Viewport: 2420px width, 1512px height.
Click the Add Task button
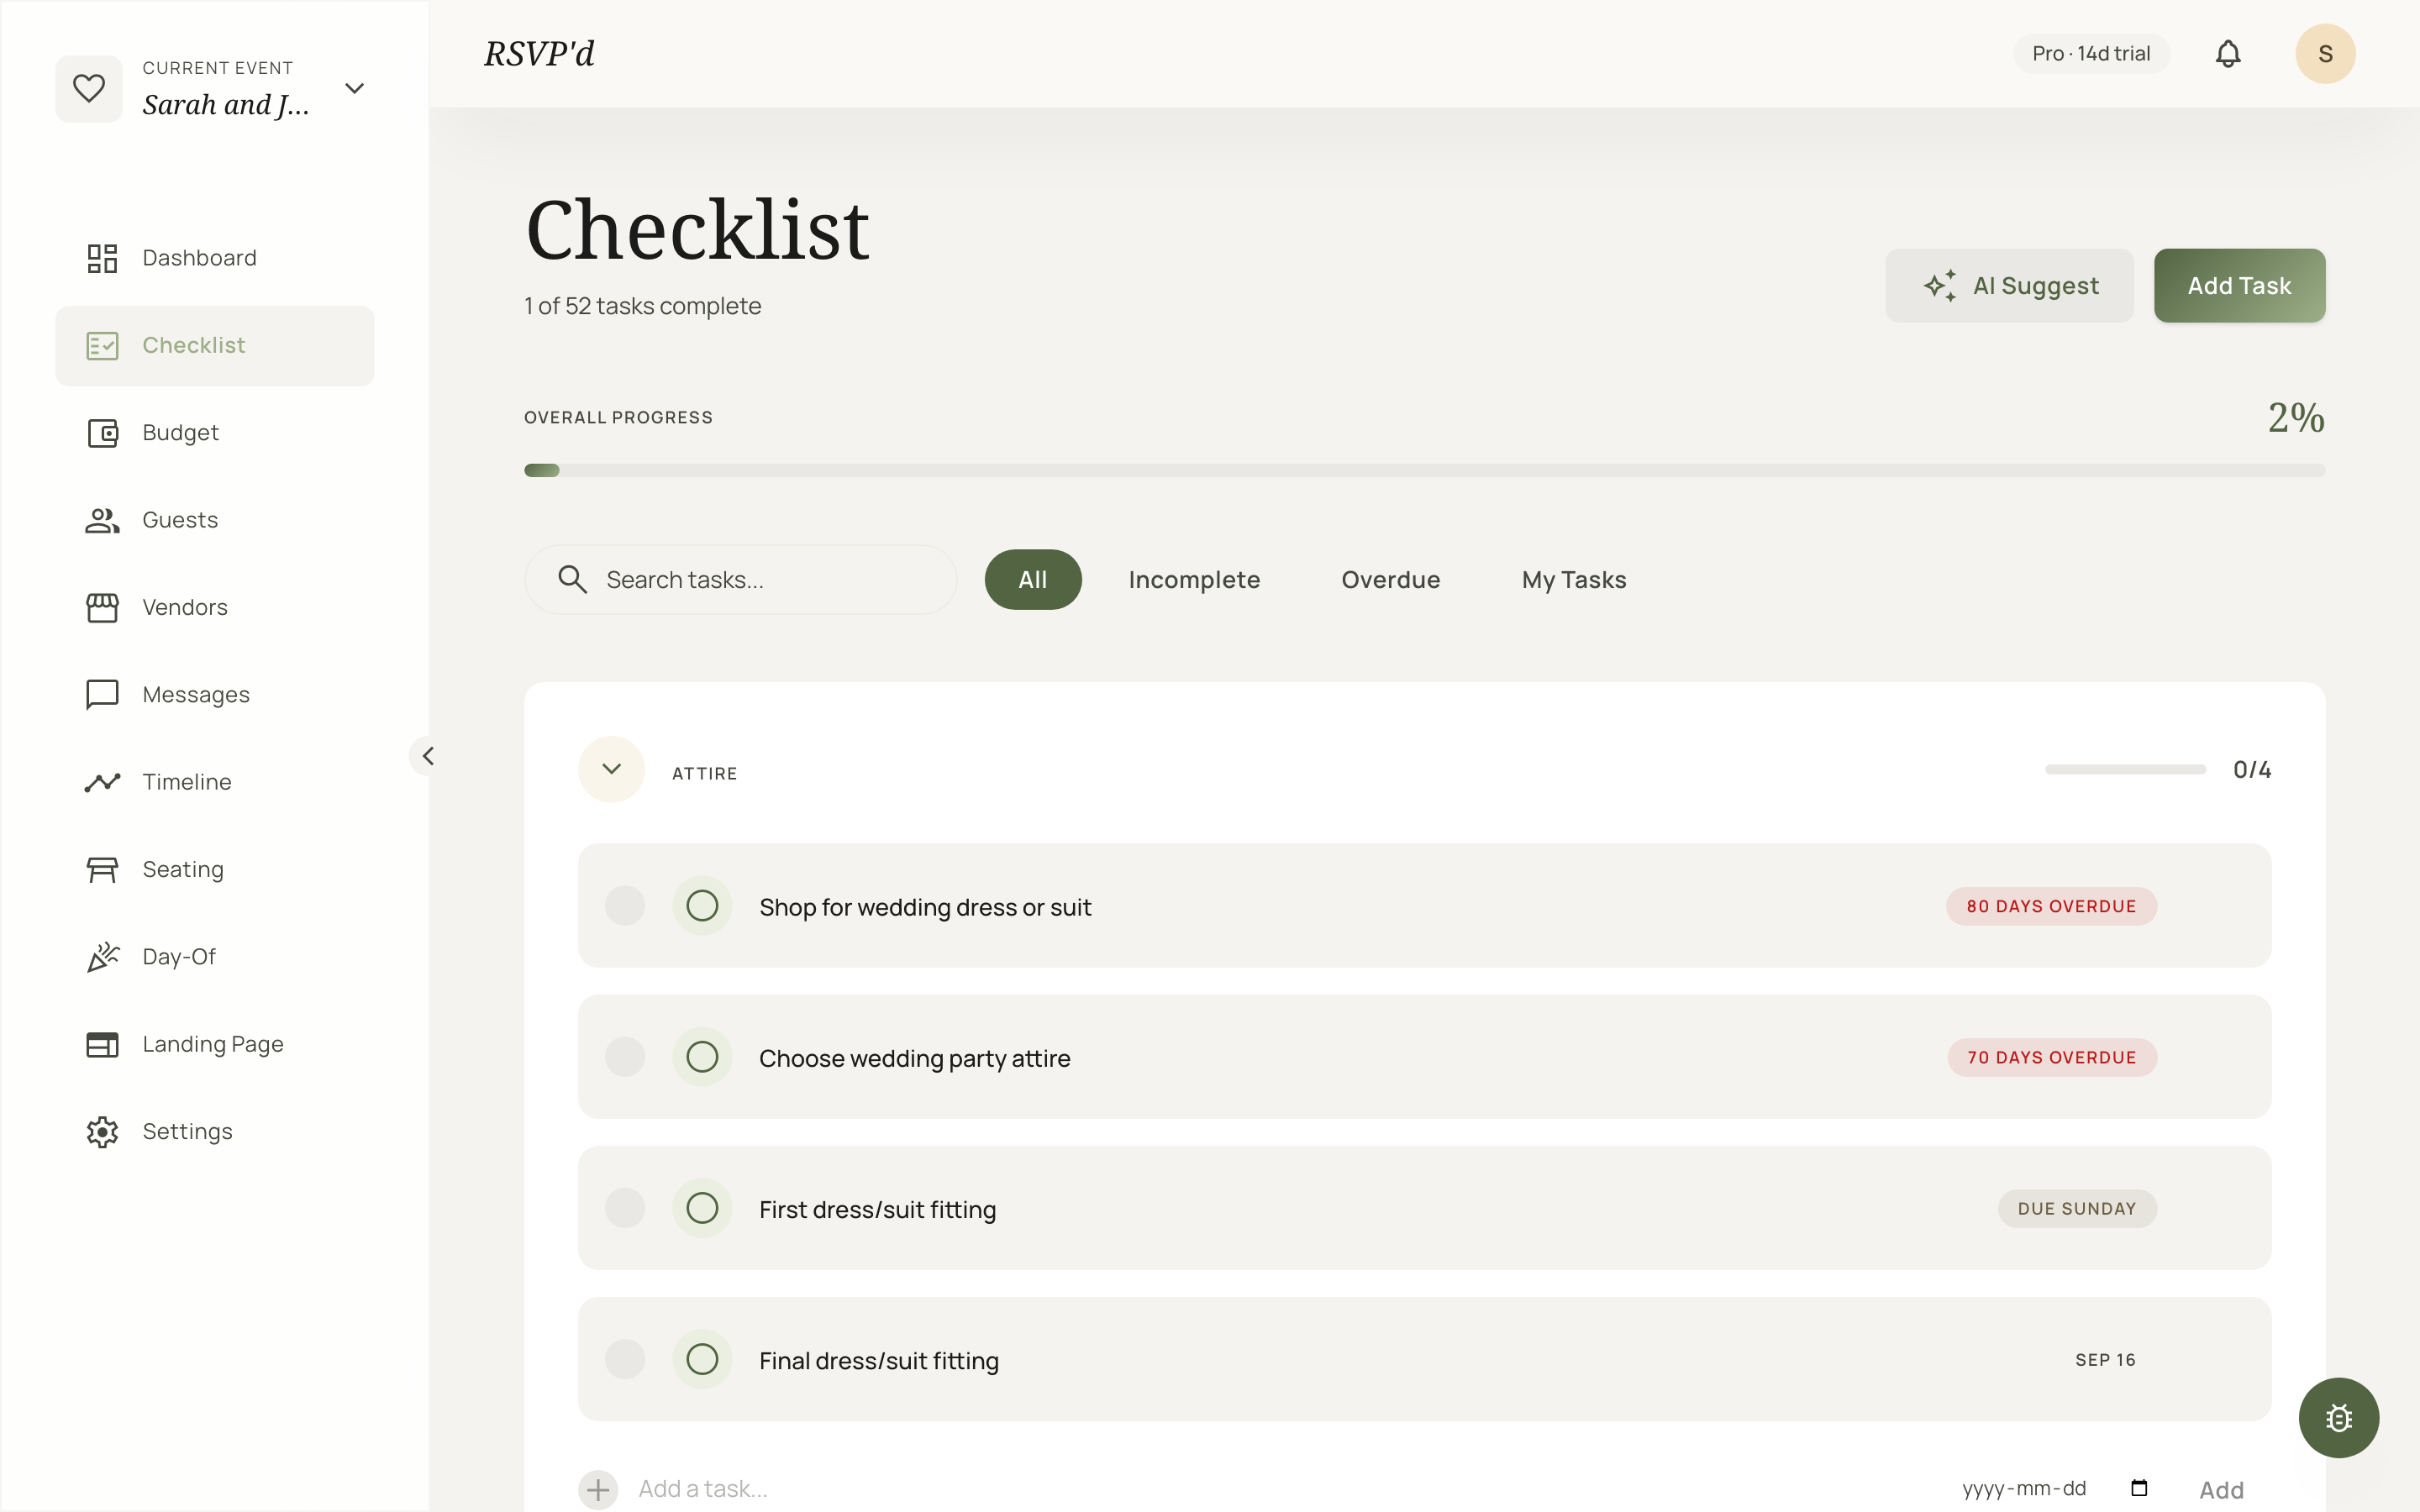(x=2239, y=286)
